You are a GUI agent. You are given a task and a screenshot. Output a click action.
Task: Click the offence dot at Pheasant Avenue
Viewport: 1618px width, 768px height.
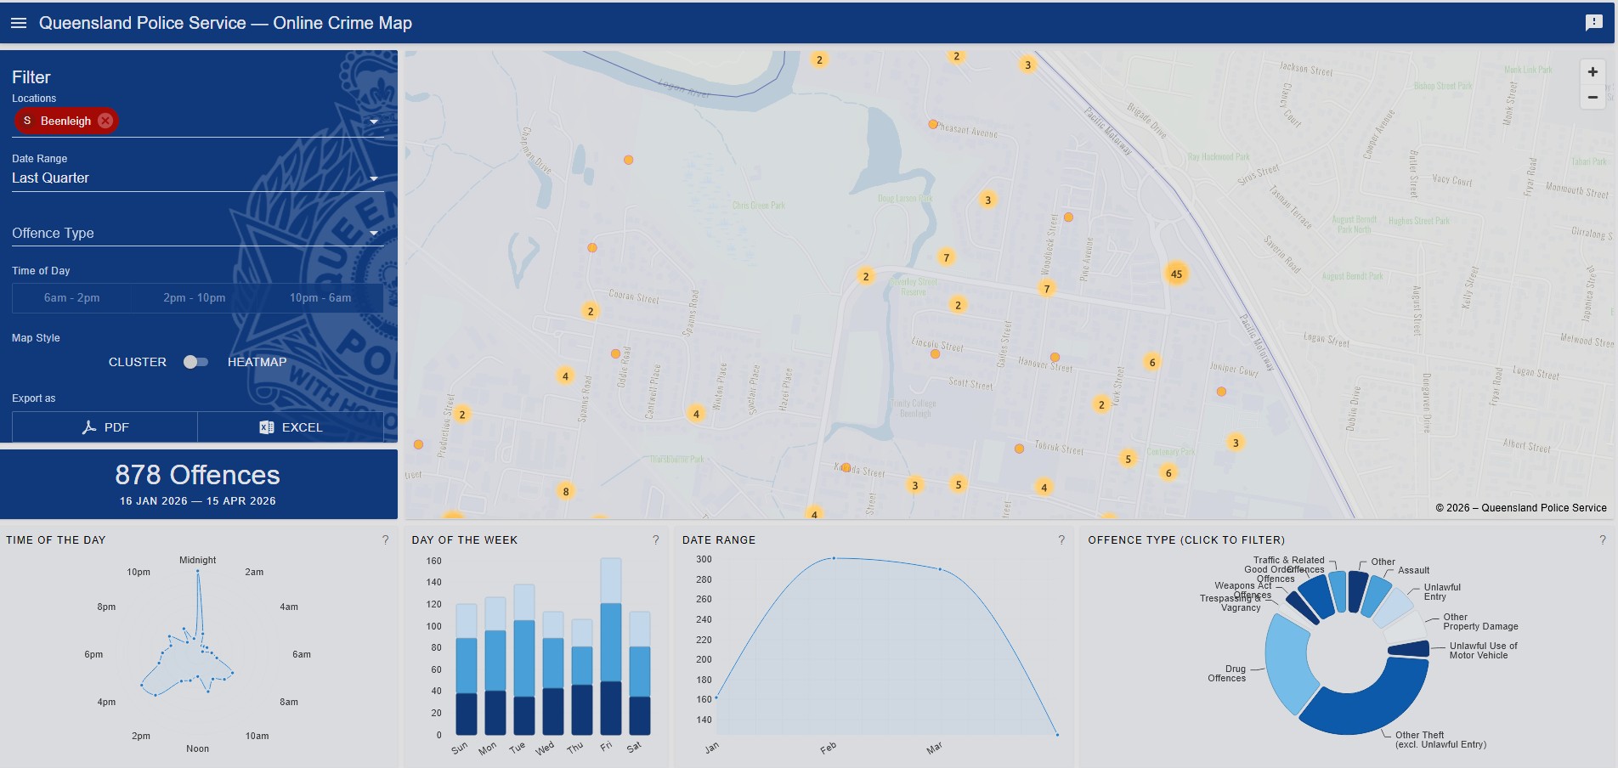(933, 124)
